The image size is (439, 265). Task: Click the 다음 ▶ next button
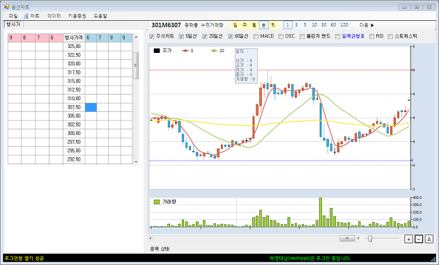click(367, 25)
